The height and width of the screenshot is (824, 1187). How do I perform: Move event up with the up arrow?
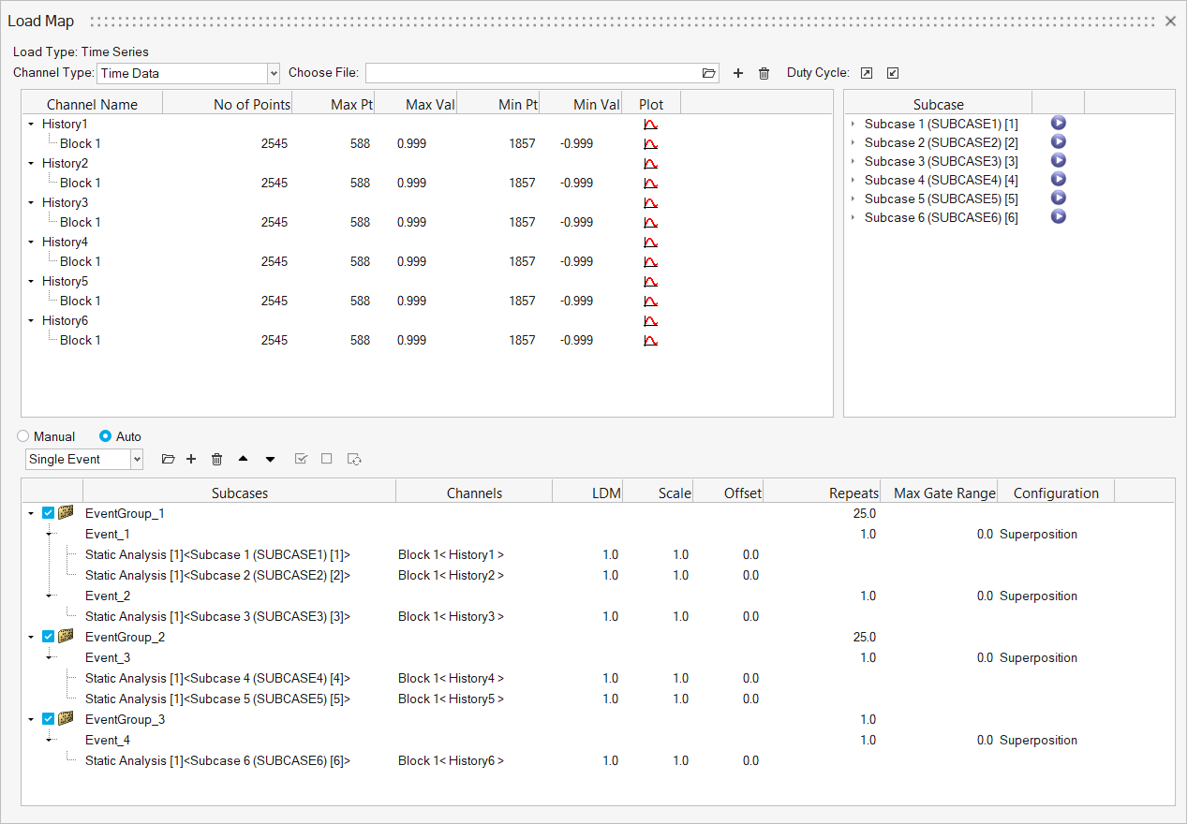[244, 459]
